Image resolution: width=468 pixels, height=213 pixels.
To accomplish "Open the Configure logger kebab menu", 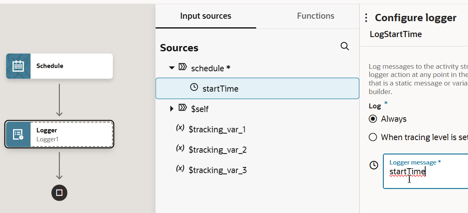I will tap(366, 18).
